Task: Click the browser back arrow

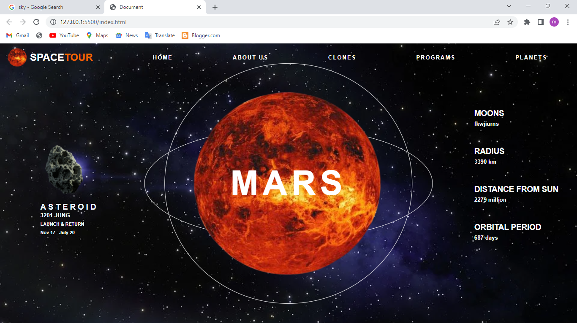Action: [9, 22]
